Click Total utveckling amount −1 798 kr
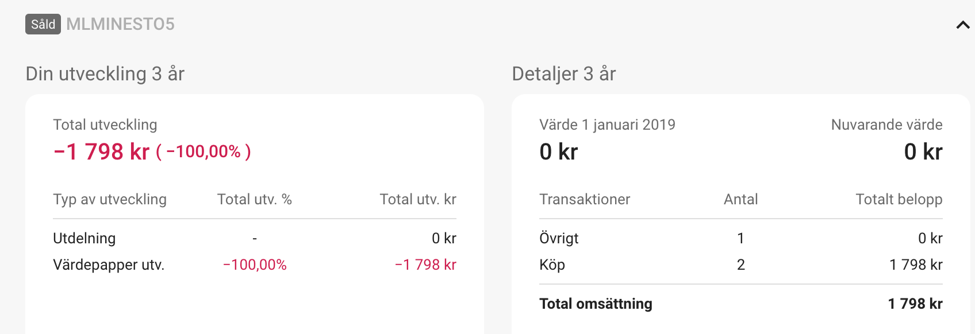This screenshot has height=334, width=975. (101, 152)
